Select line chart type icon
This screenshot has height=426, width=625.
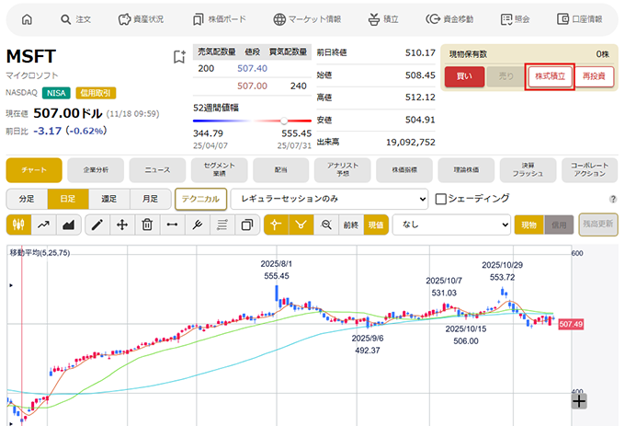[x=43, y=225]
